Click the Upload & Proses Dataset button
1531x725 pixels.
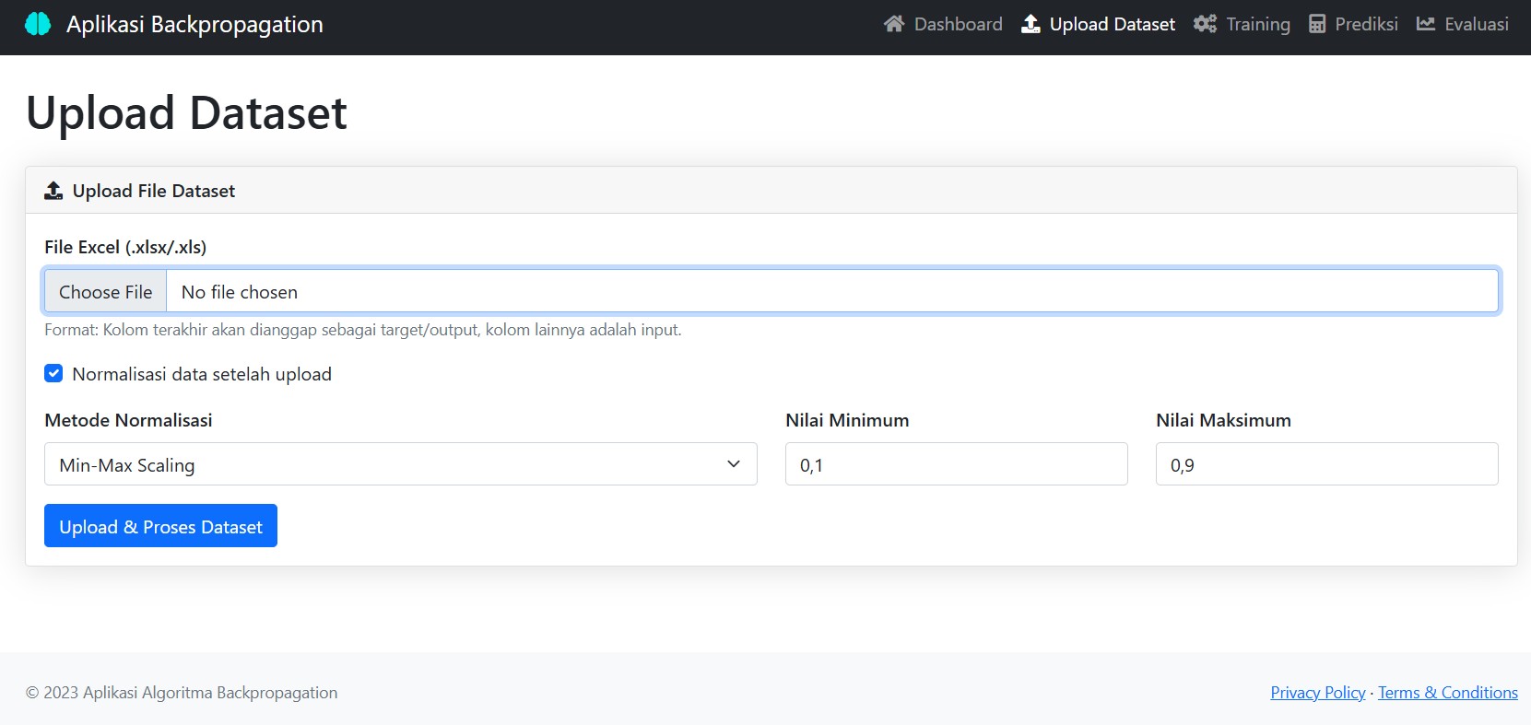pyautogui.click(x=160, y=525)
